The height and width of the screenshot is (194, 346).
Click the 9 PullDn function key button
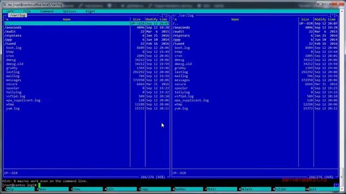point(289,189)
